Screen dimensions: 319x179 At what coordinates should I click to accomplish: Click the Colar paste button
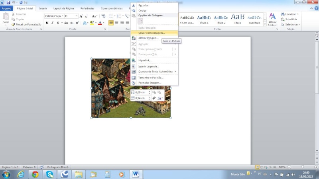coord(6,18)
